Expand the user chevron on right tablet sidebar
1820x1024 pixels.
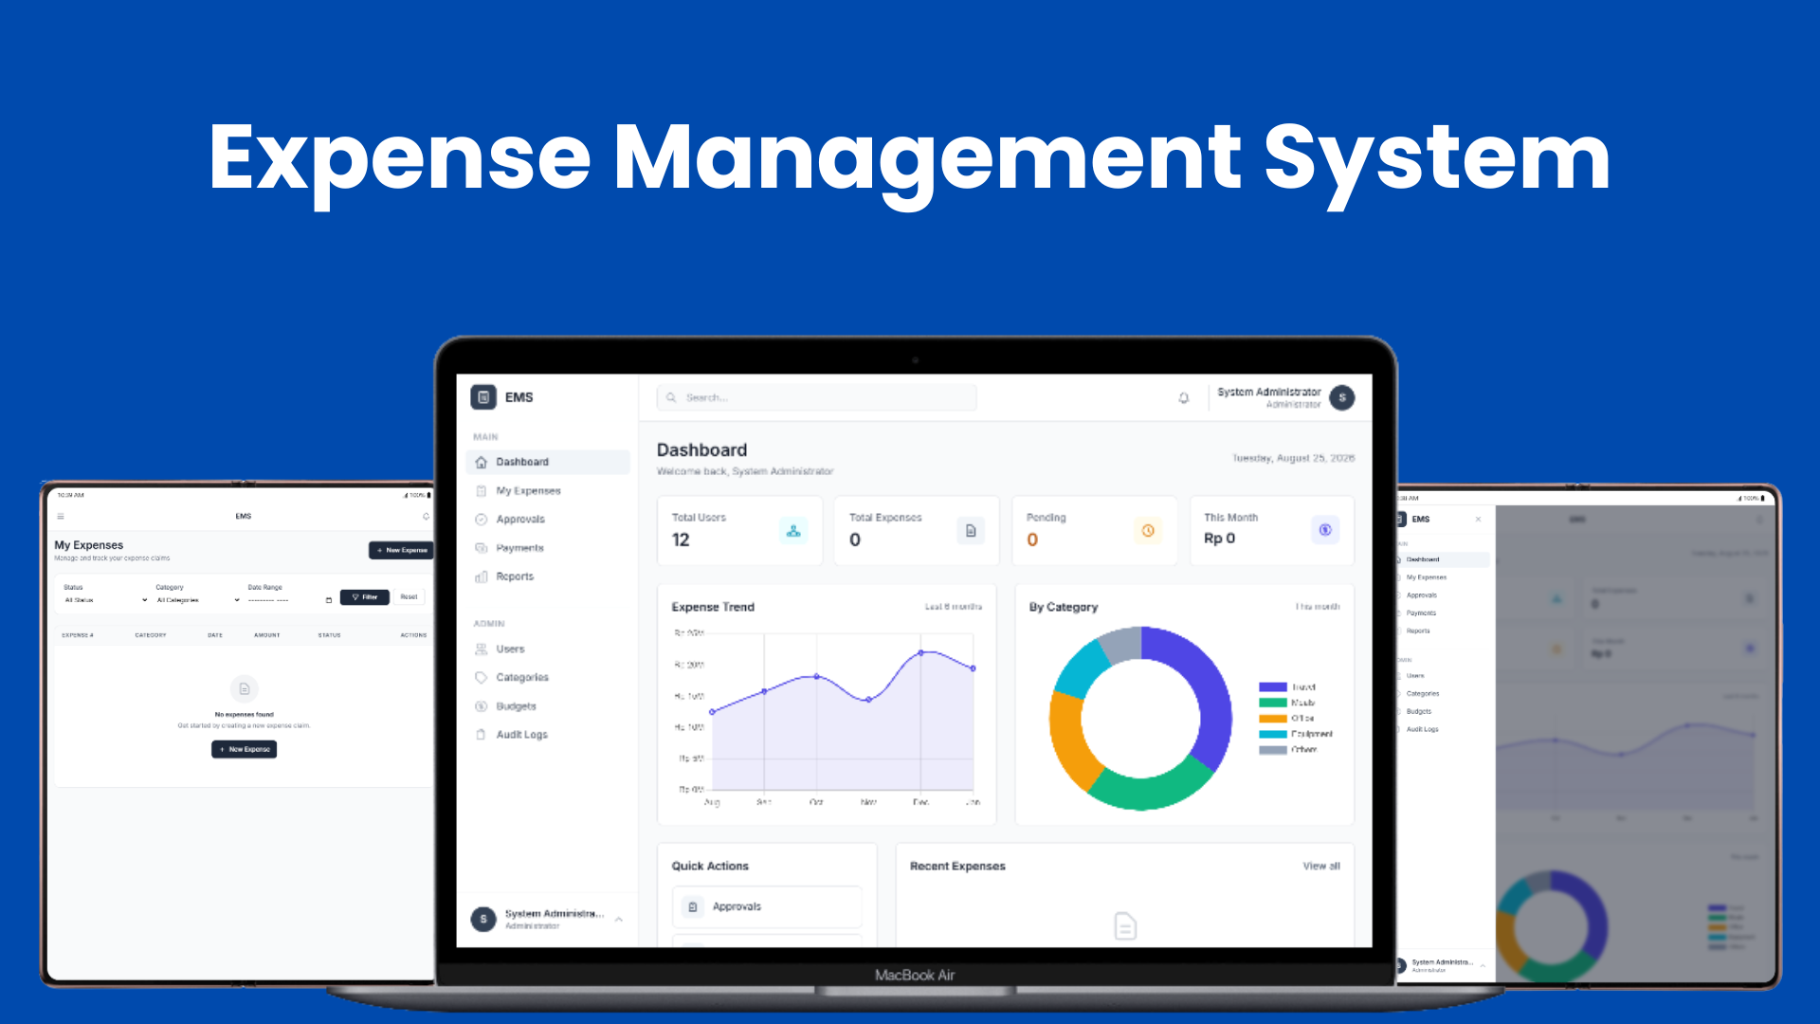(x=1483, y=965)
